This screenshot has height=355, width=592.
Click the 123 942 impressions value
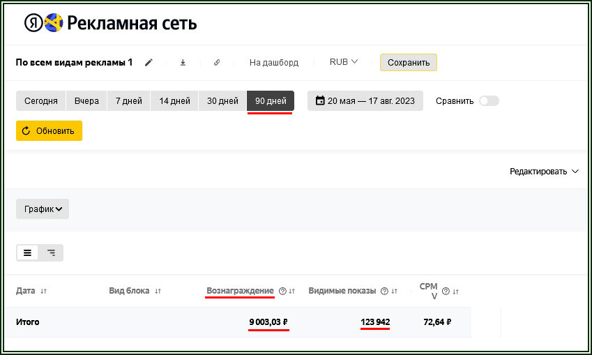tap(375, 322)
